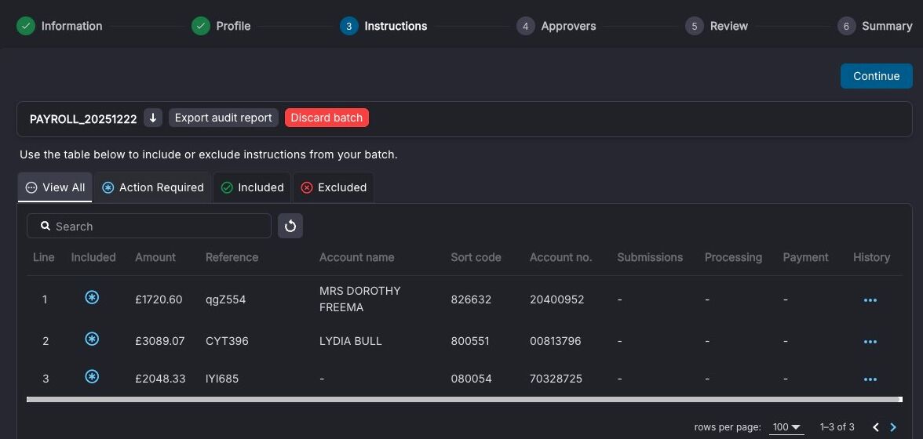Viewport: 923px width, 439px height.
Task: Click the download arrow next to PAYROLL_20251222
Action: coord(153,118)
